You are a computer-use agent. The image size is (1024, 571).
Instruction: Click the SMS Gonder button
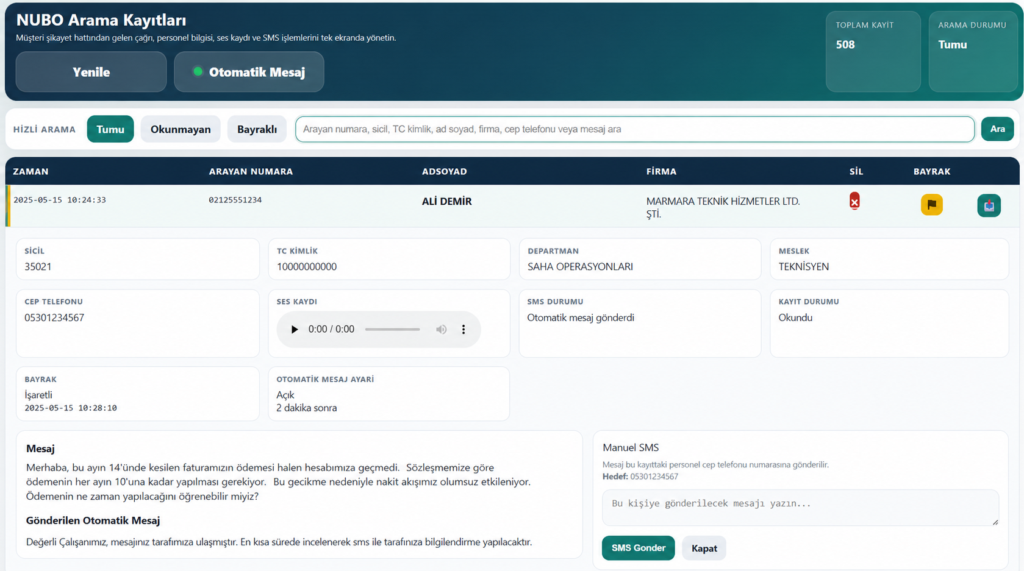638,548
